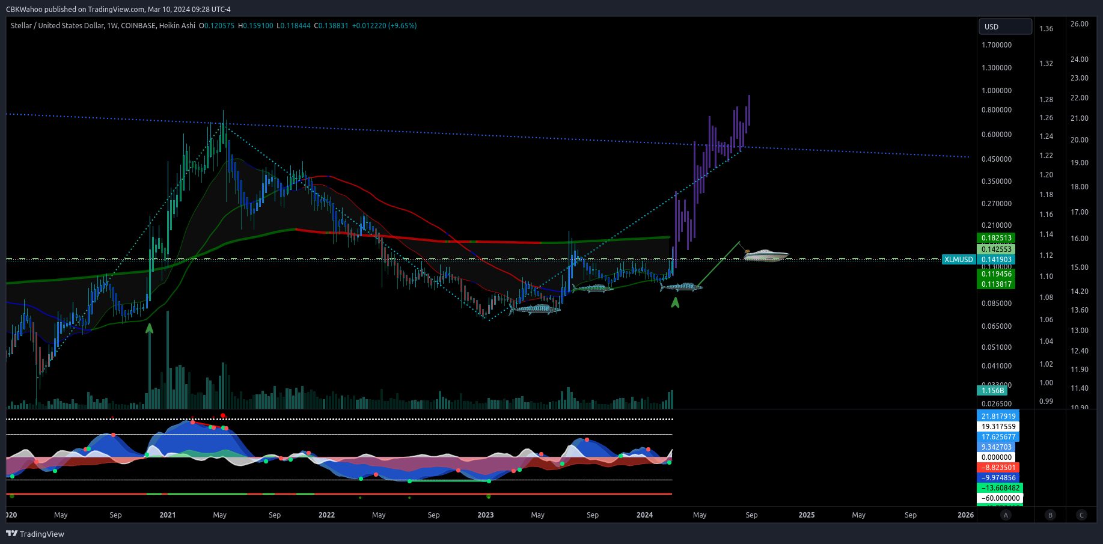Click the chart title Stellar / United States Dollar
The height and width of the screenshot is (544, 1103).
[57, 26]
